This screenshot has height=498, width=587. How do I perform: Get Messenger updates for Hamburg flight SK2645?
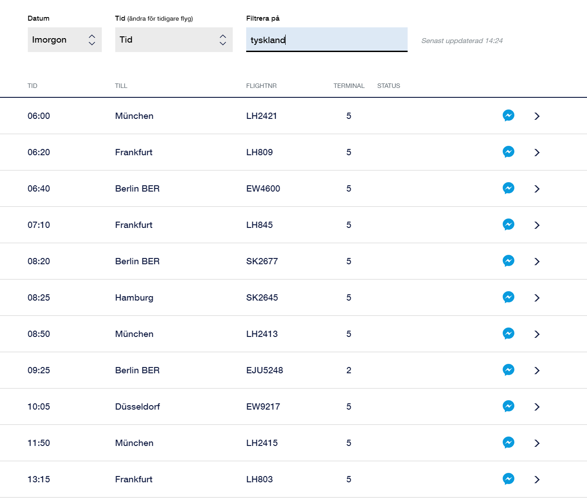point(508,297)
